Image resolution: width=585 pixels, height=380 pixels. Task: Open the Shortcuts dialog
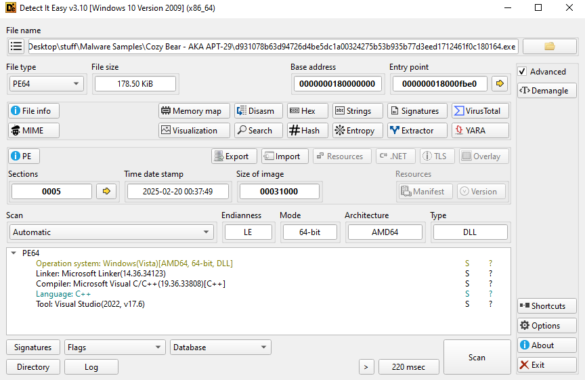[x=546, y=305]
